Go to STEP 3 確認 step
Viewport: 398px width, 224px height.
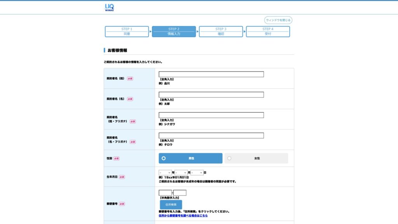220,31
